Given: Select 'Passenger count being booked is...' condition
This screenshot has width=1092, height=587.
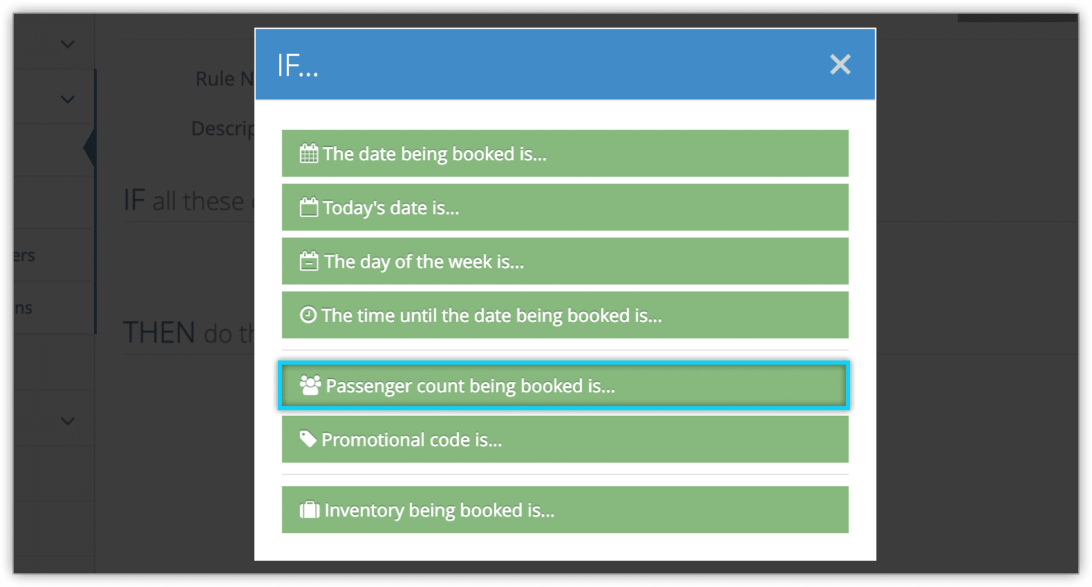Looking at the screenshot, I should pyautogui.click(x=565, y=385).
